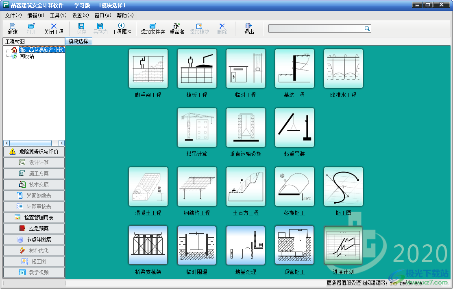Open the 脚手架工程 module icon
453x289 pixels.
[x=148, y=69]
